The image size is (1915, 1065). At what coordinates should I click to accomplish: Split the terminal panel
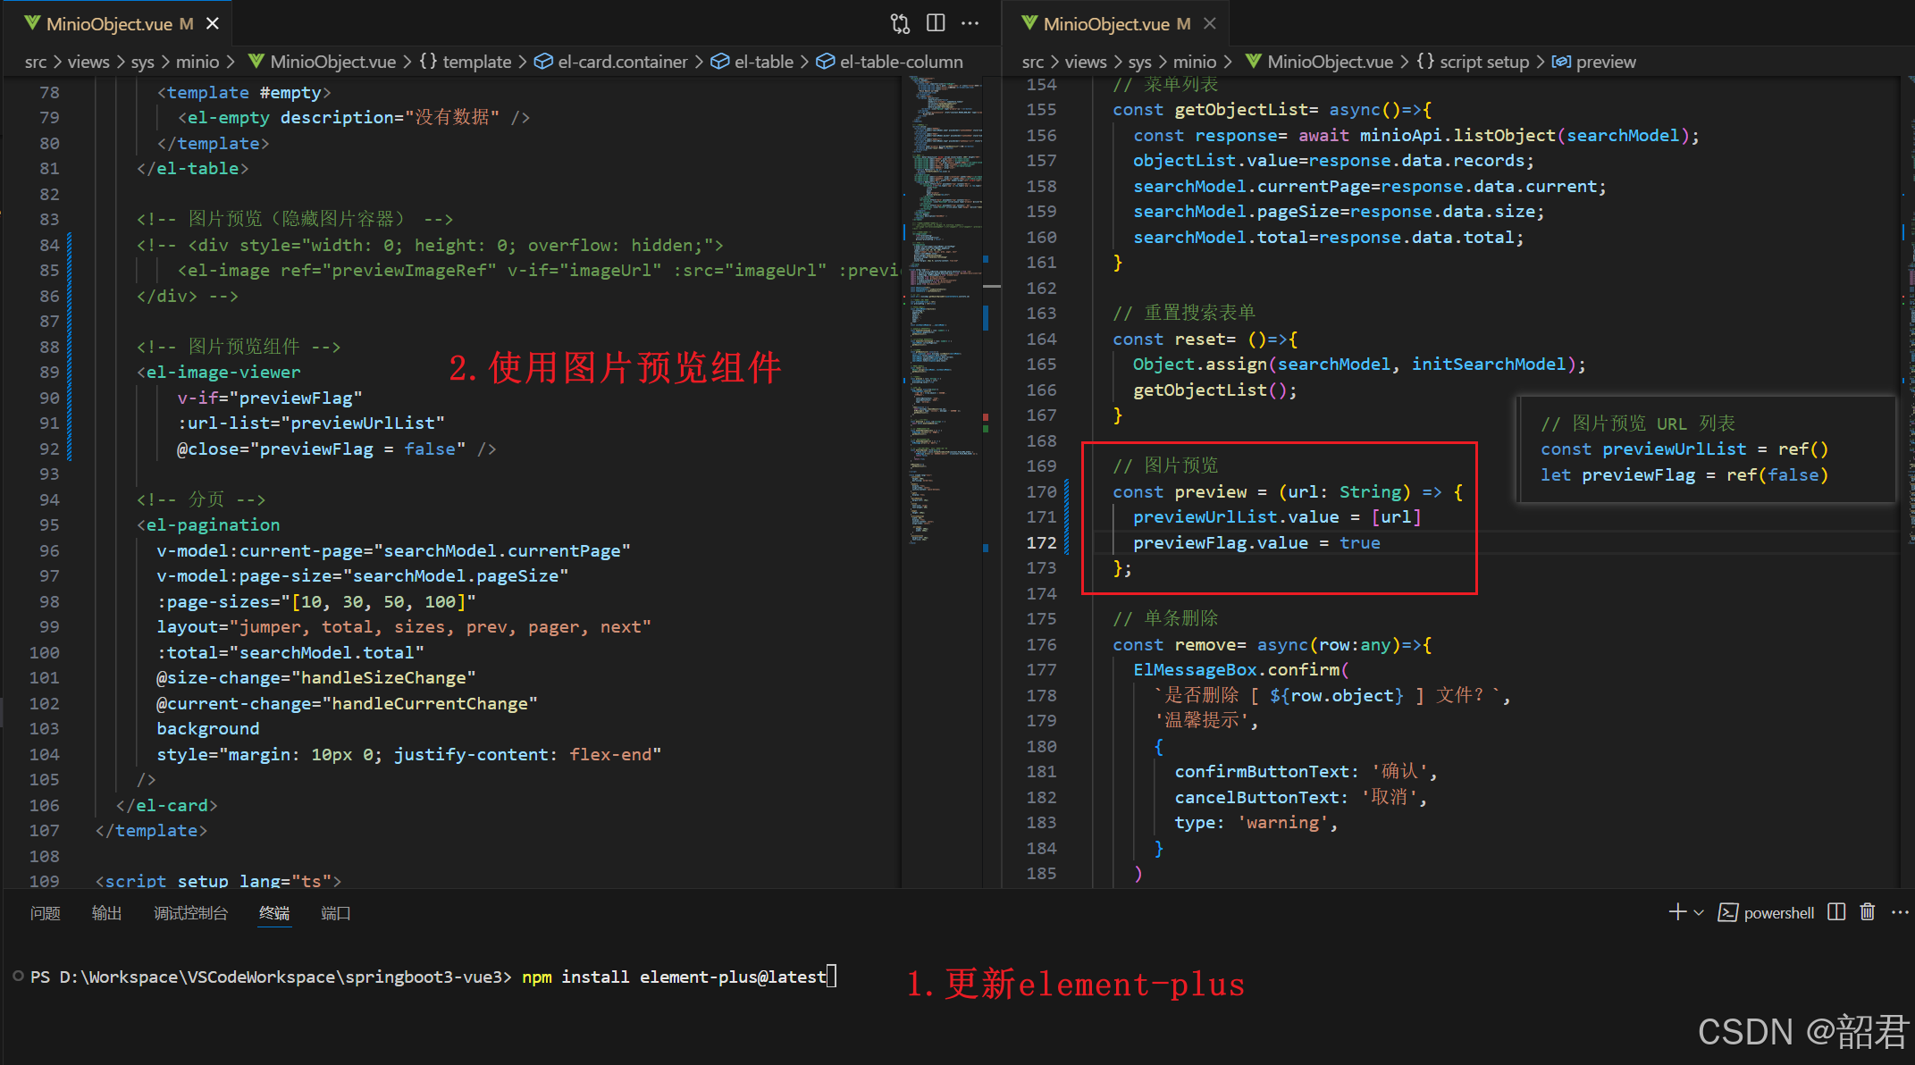pos(1836,912)
